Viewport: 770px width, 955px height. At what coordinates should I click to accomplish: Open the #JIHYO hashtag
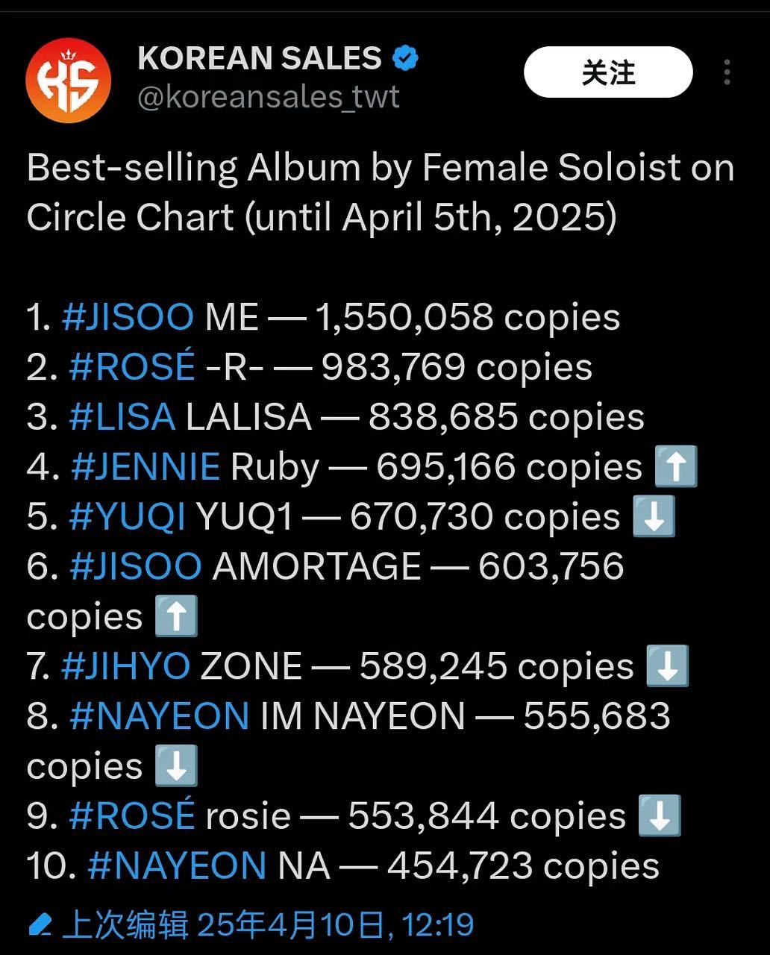coord(125,666)
